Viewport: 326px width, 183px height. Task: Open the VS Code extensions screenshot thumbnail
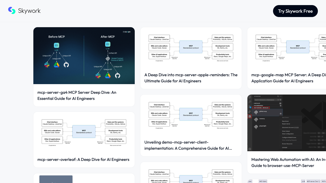tap(287, 123)
